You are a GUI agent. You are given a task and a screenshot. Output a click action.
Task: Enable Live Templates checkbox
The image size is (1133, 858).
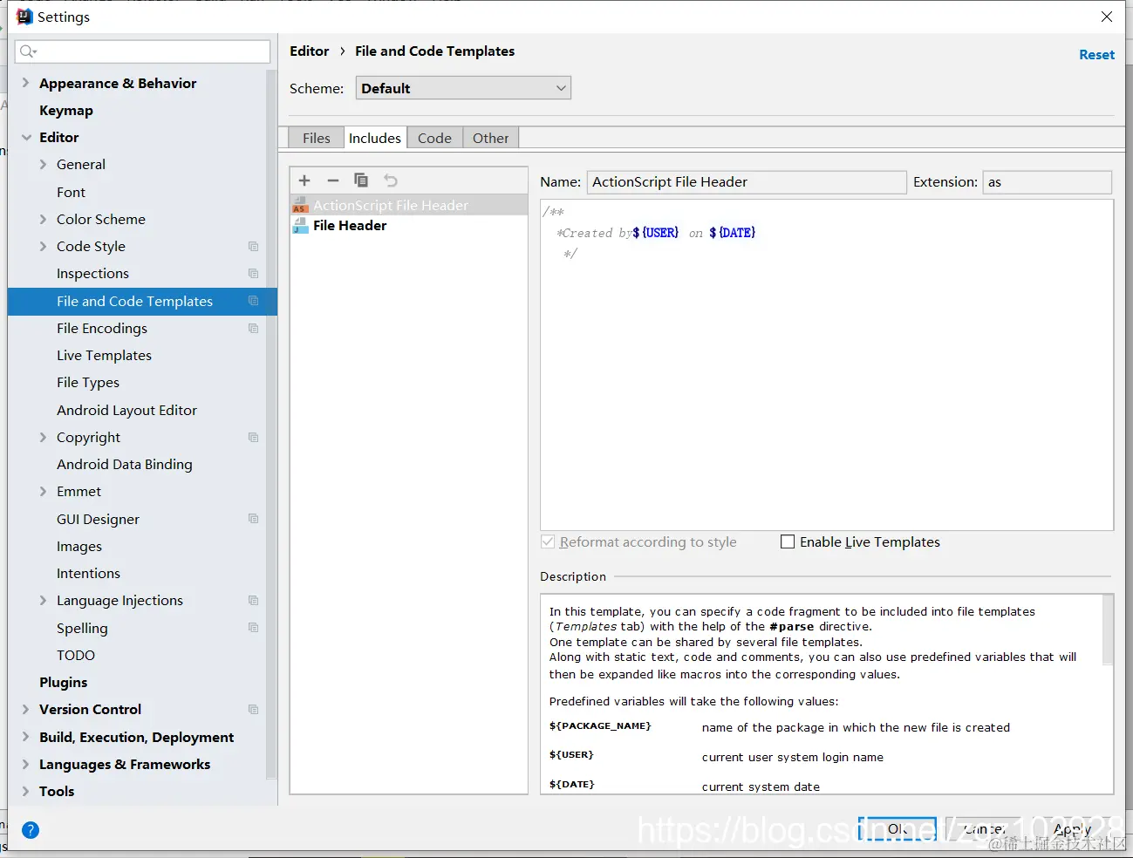(x=788, y=541)
